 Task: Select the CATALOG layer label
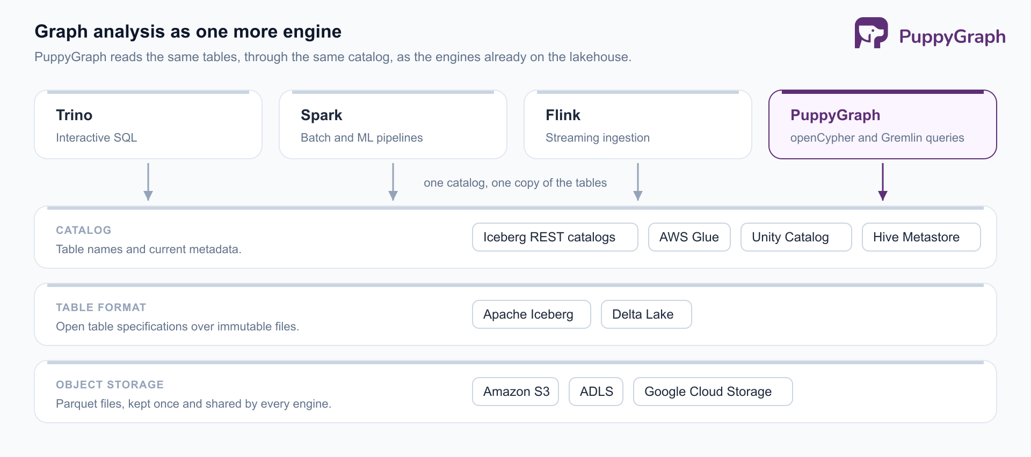click(x=84, y=230)
